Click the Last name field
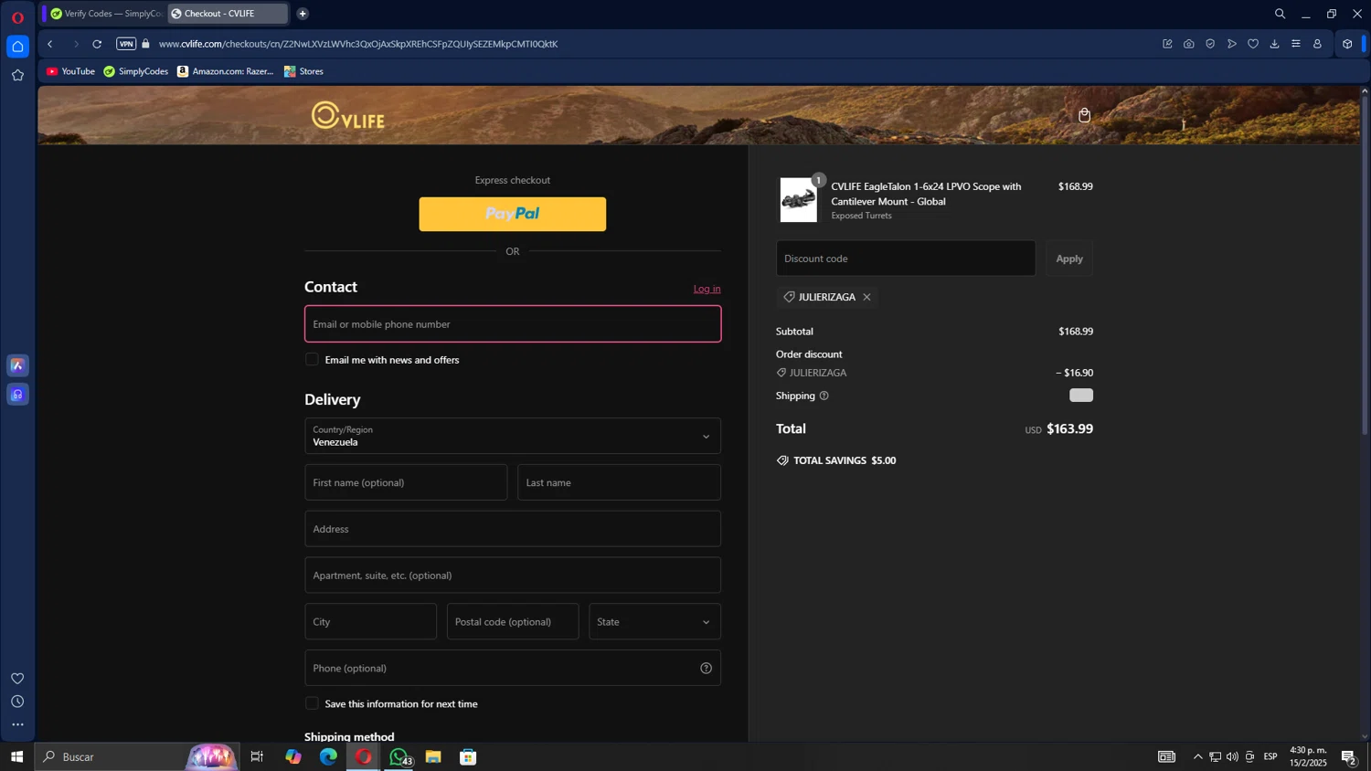 tap(619, 482)
